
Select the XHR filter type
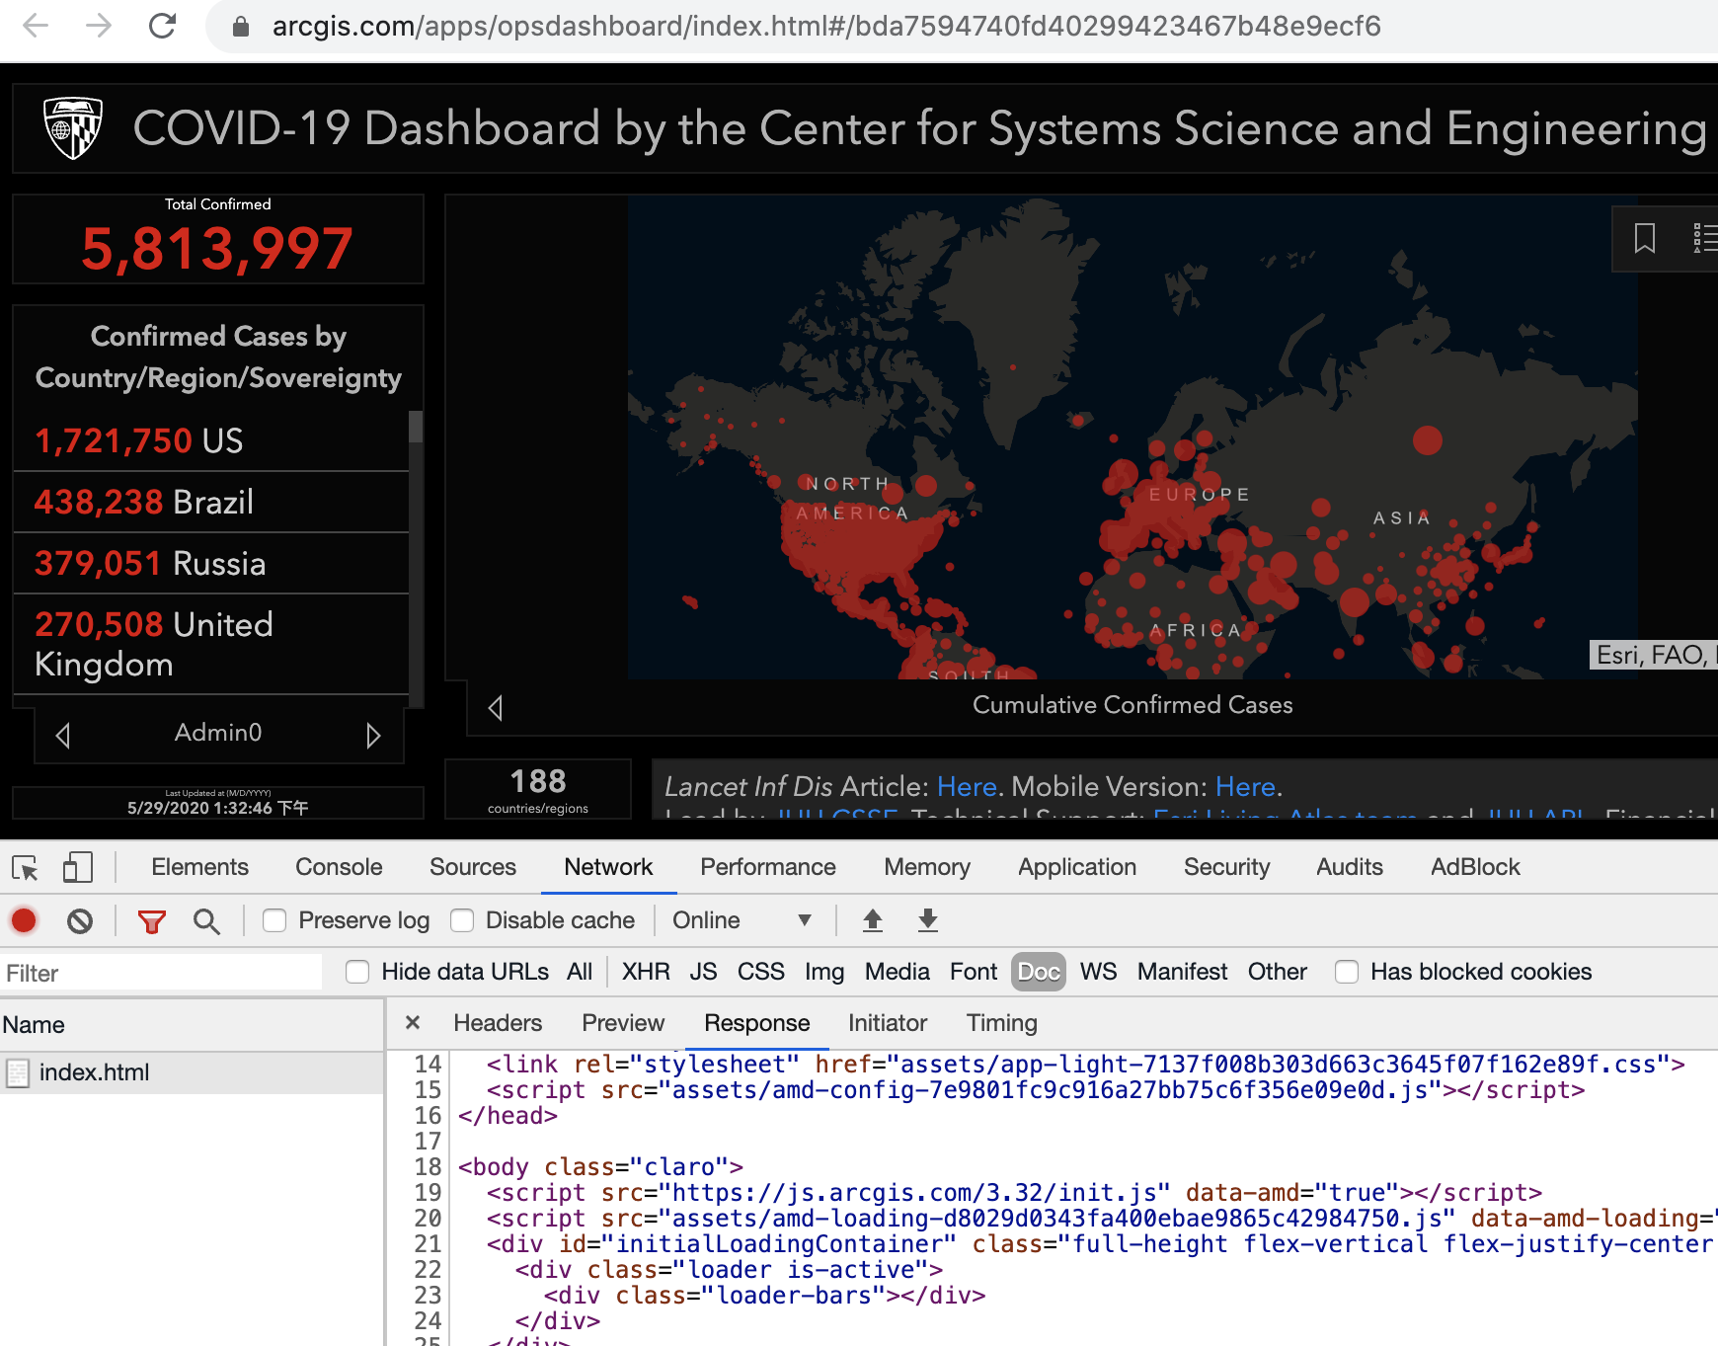pos(646,972)
